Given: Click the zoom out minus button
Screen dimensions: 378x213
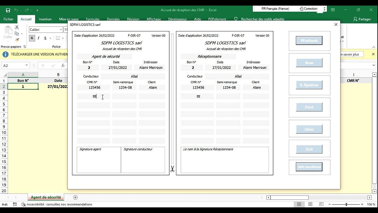Looking at the screenshot, I should [330, 204].
